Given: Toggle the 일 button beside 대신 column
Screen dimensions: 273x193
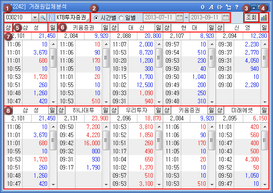Looking at the screenshot, I should click(158, 28).
